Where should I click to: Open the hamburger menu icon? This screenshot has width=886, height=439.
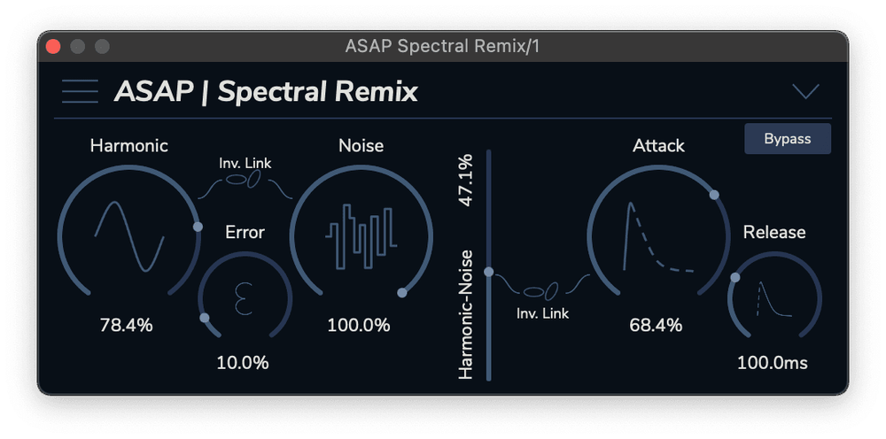pyautogui.click(x=80, y=91)
